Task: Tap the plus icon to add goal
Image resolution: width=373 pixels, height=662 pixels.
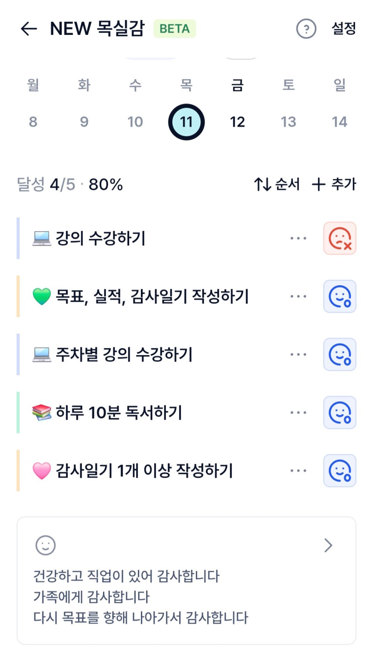Action: click(319, 184)
